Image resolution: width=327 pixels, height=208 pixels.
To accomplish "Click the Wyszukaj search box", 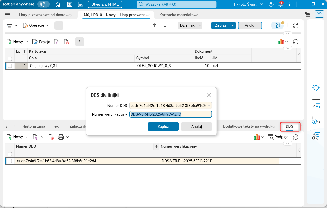I will [x=176, y=4].
